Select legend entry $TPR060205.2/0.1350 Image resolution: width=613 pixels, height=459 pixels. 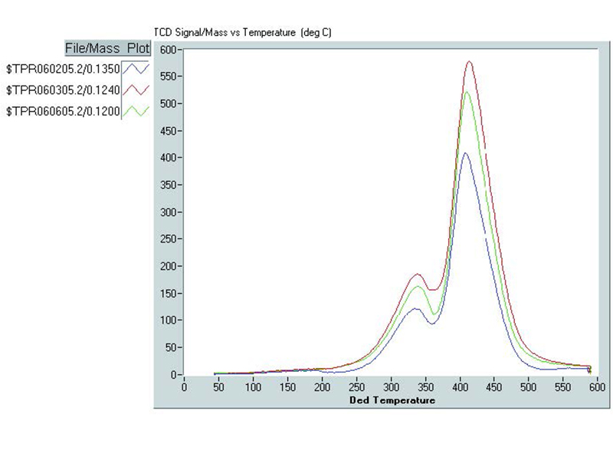tap(62, 67)
